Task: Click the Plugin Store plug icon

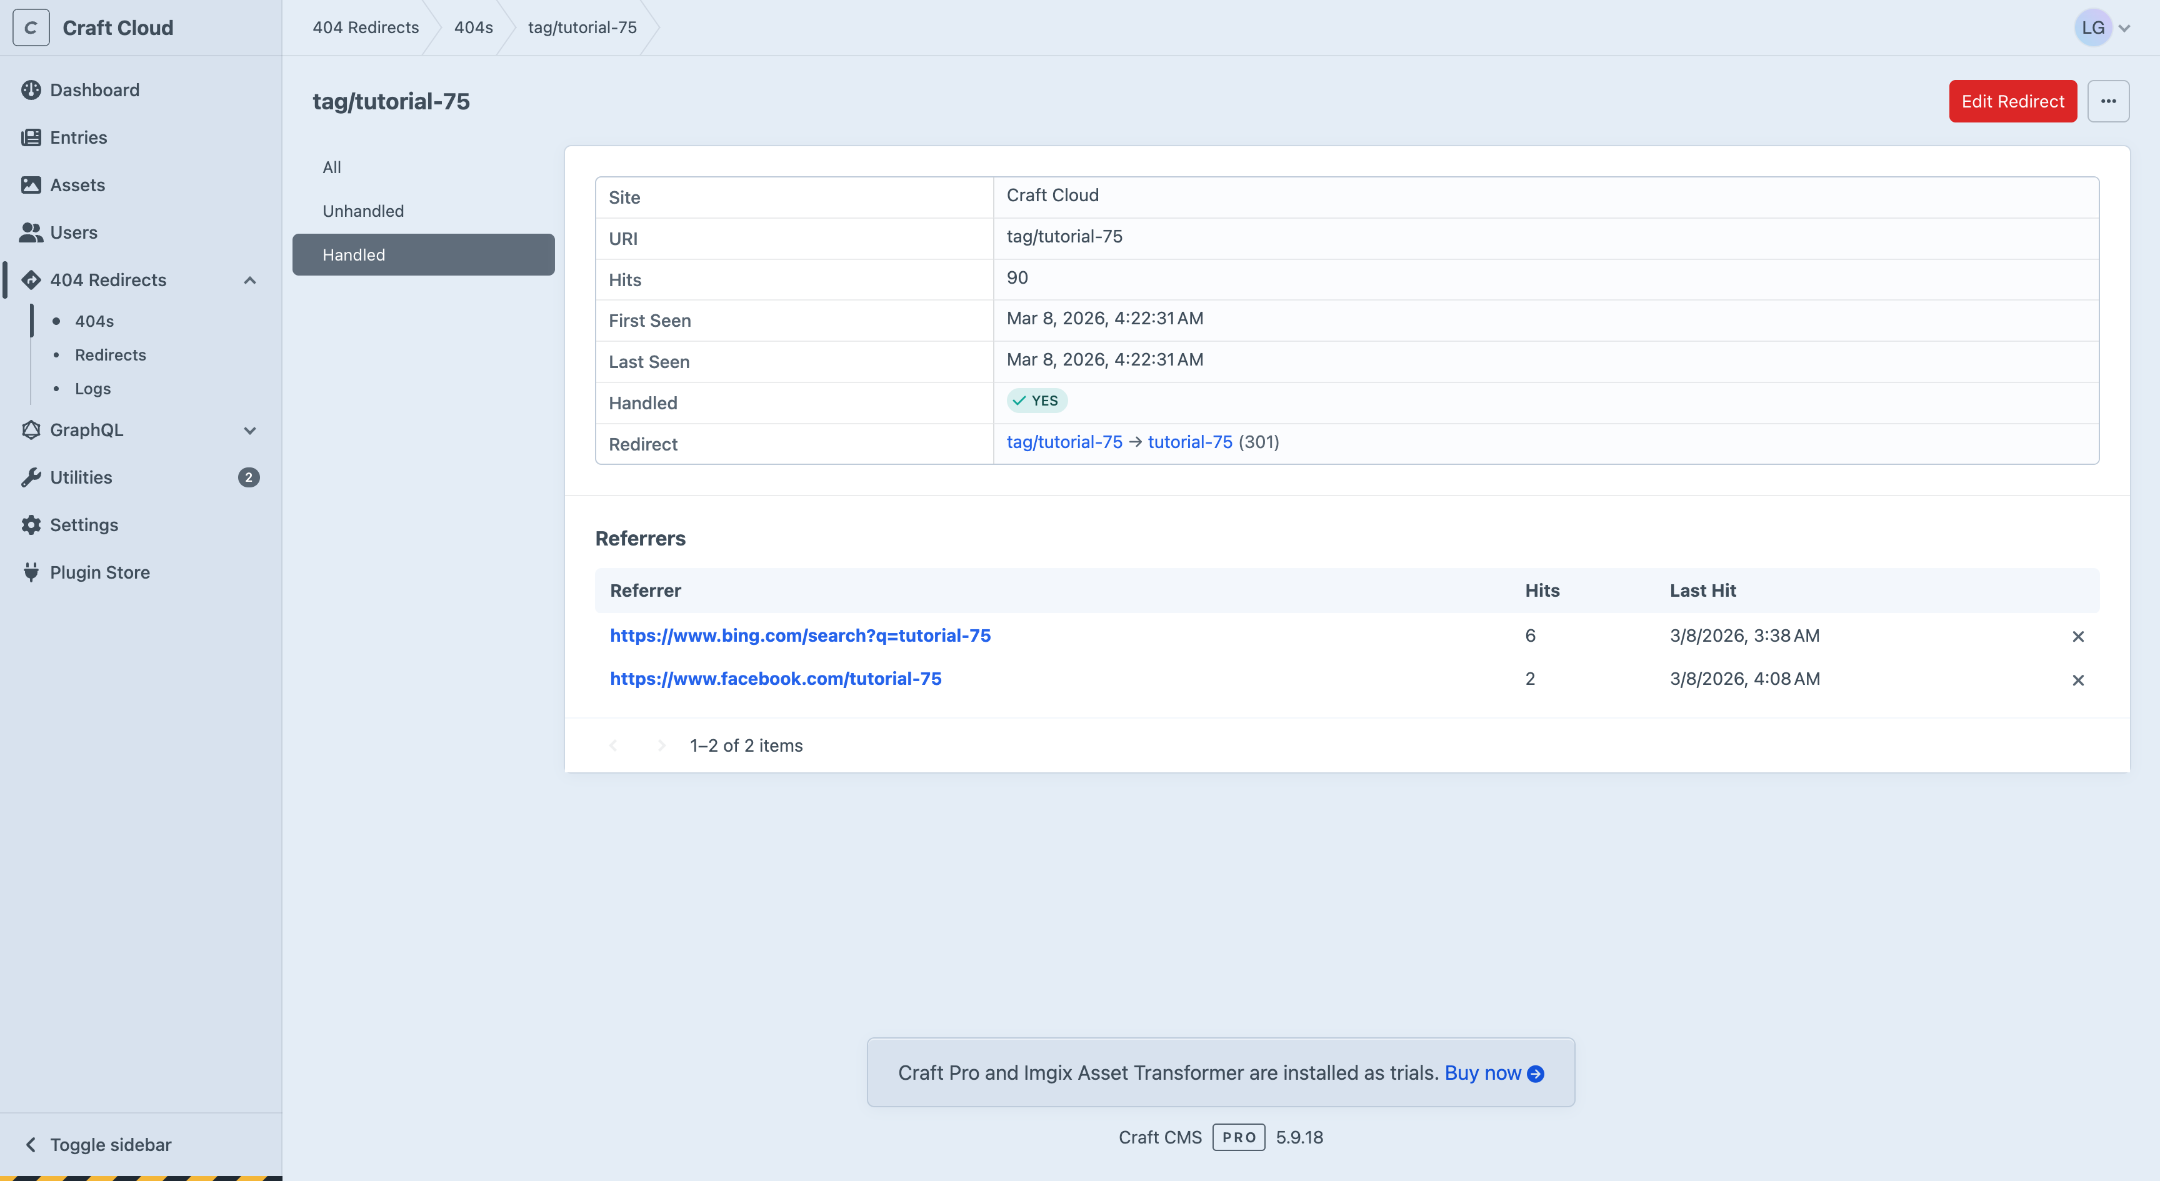Action: point(31,572)
